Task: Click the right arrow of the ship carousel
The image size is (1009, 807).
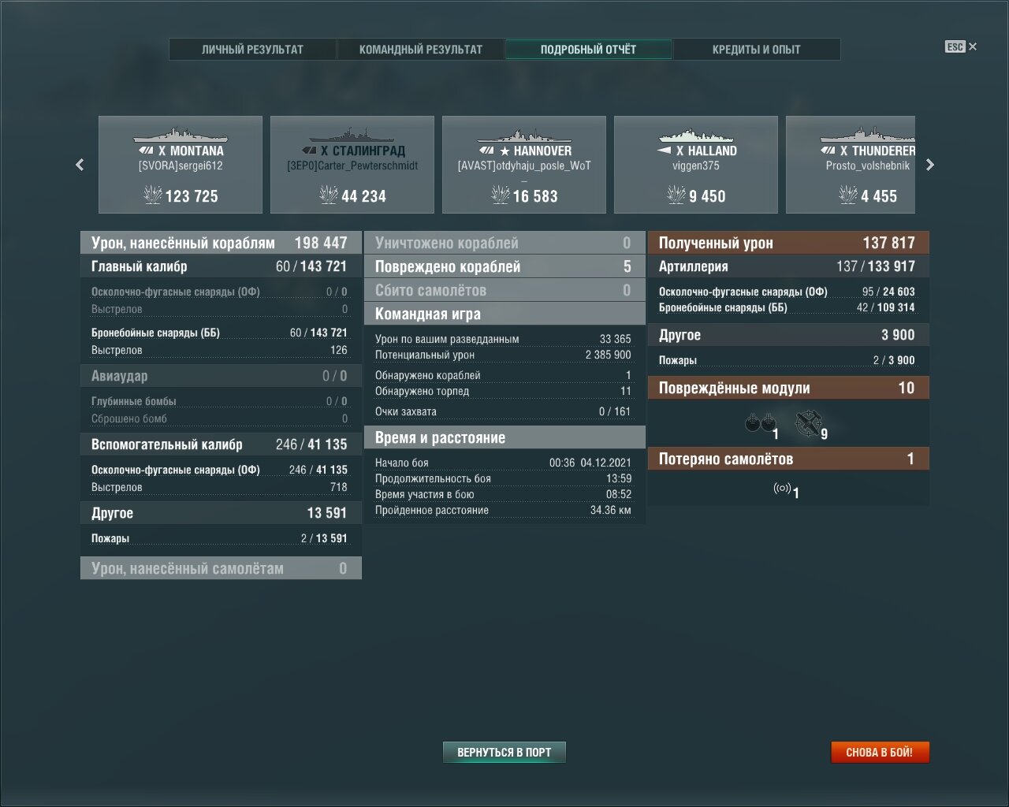Action: [x=929, y=165]
